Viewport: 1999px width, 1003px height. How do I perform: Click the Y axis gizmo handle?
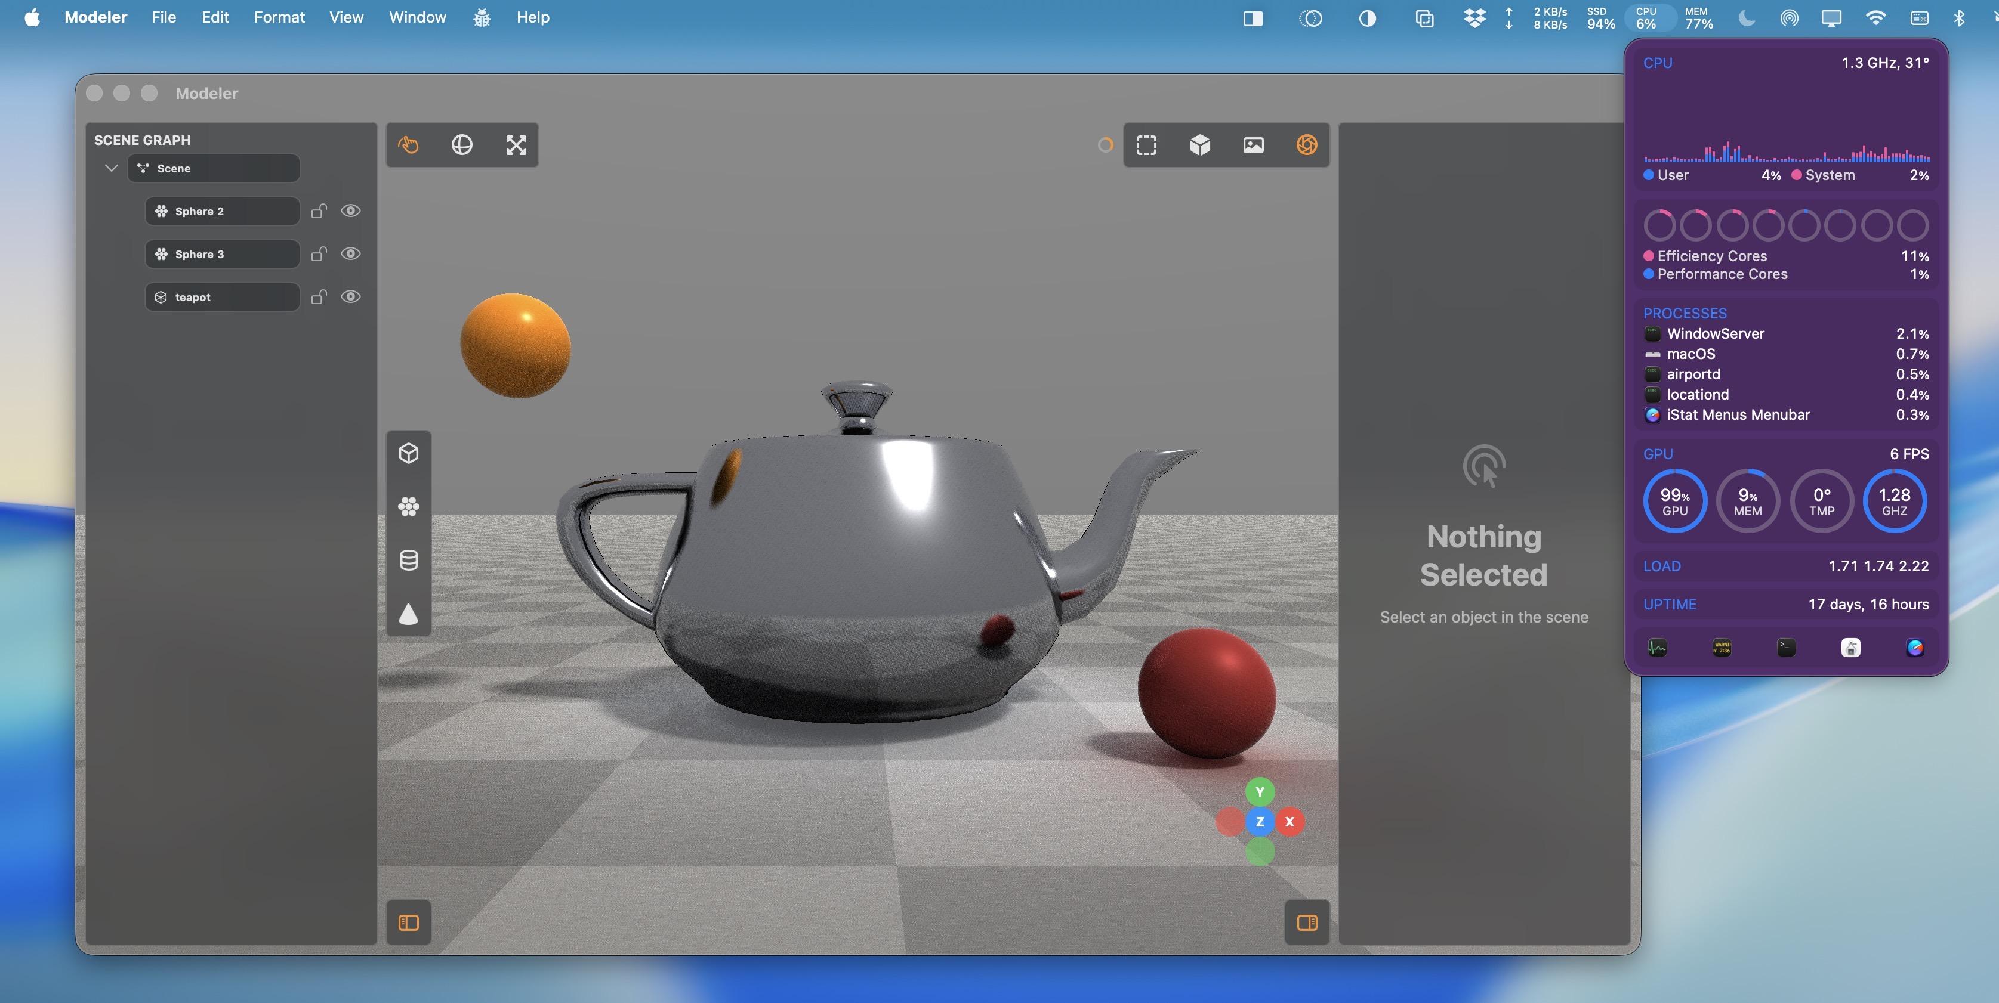point(1260,792)
